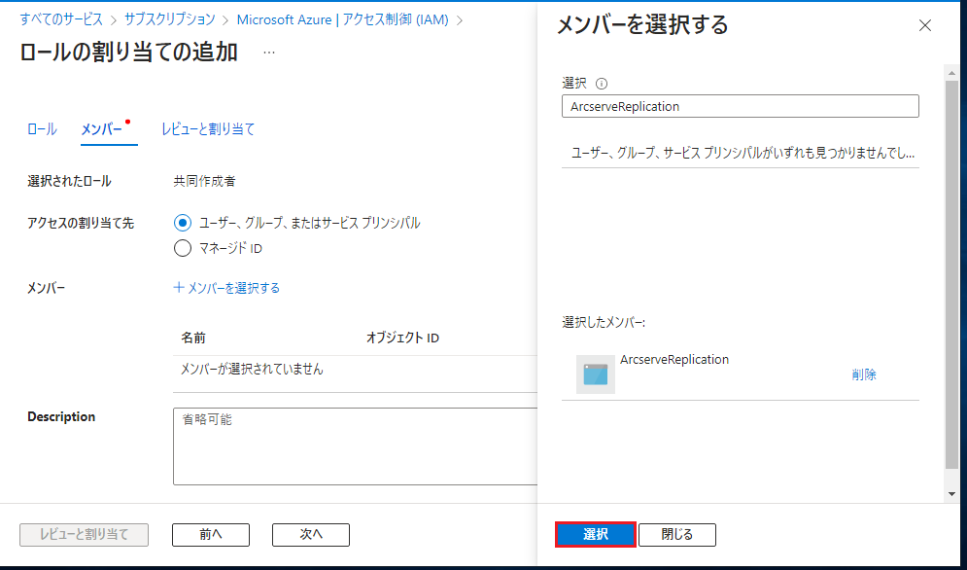This screenshot has height=570, width=967.
Task: Click the 共同作成者 role value
Action: point(204,181)
